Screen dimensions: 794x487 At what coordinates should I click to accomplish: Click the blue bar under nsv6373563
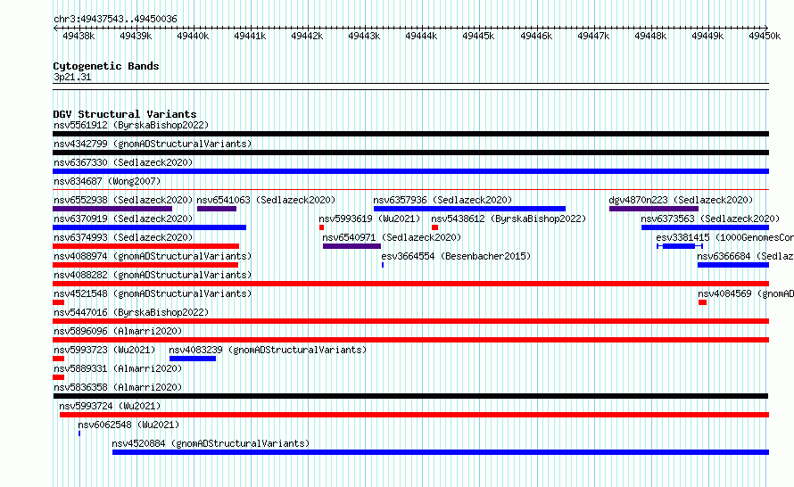[x=705, y=227]
